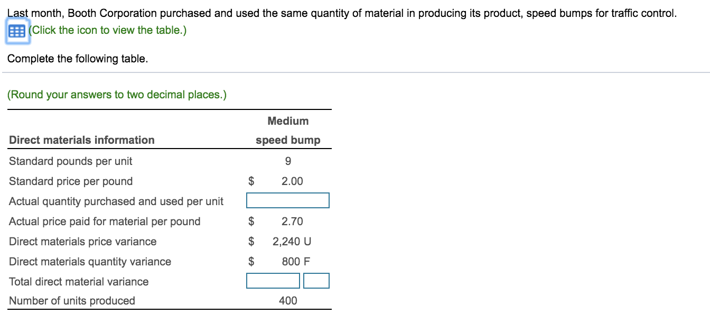Select the total direct material variance amount field
Viewport: 710px width, 332px height.
click(273, 280)
